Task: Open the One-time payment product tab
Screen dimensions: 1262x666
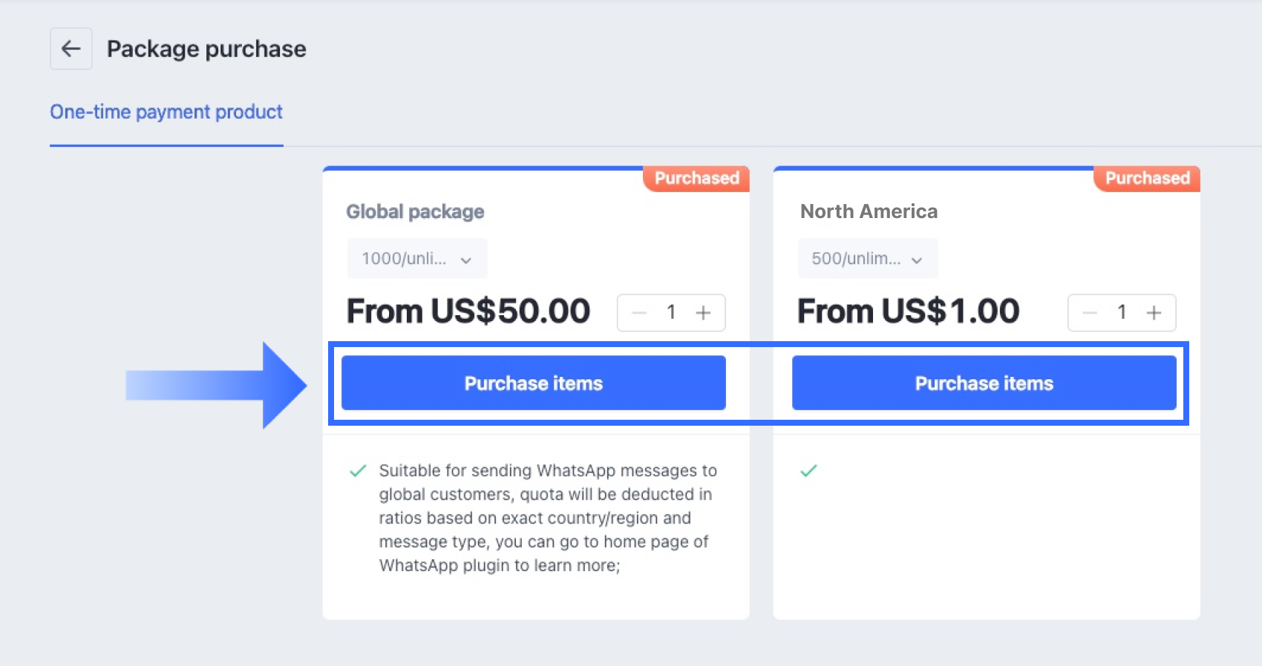Action: 166,112
